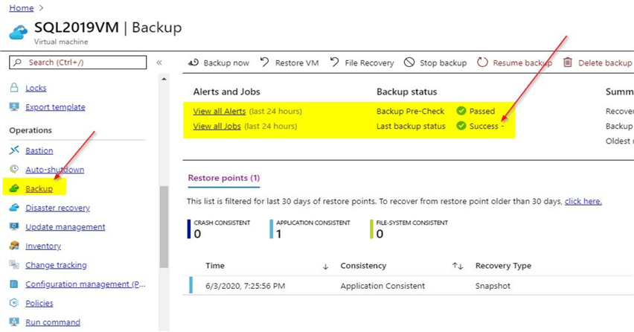The height and width of the screenshot is (332, 634).
Task: Collapse the sidebar with double chevron
Action: [159, 63]
